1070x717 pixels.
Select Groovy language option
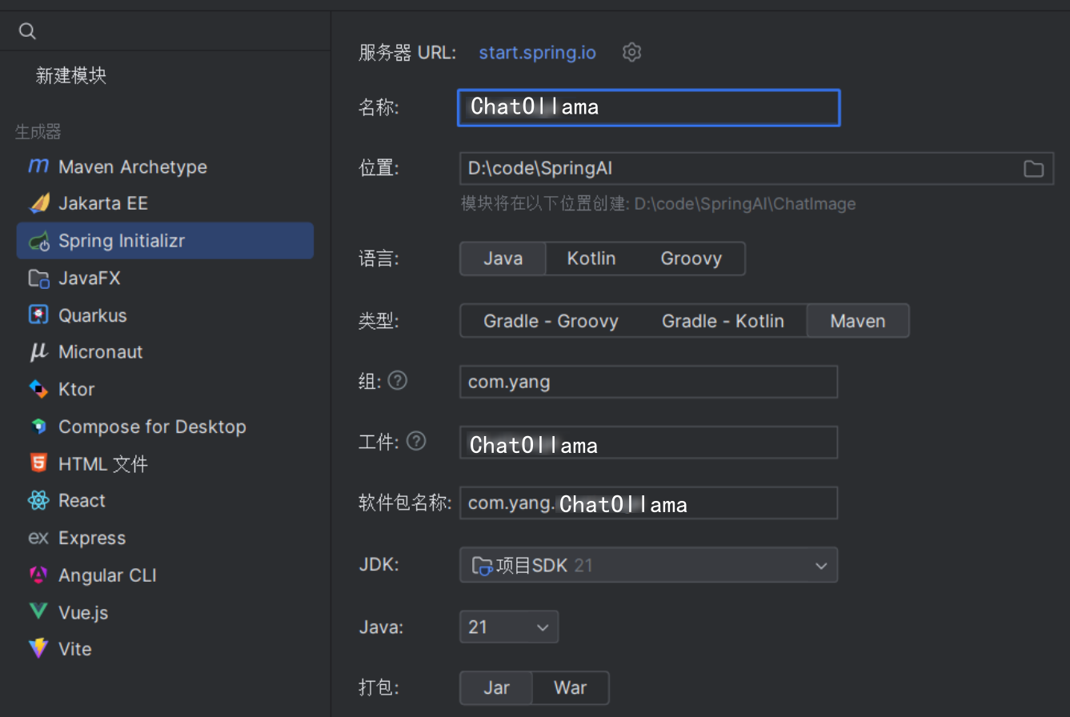[691, 258]
